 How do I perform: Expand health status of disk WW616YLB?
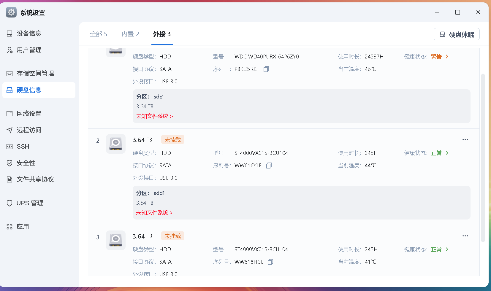(x=440, y=153)
